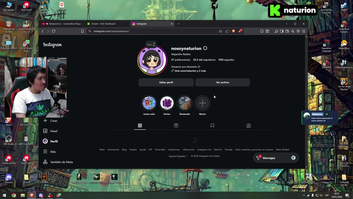Select the Reels tab icon
Viewport: 353px width, 199px height.
tap(176, 125)
